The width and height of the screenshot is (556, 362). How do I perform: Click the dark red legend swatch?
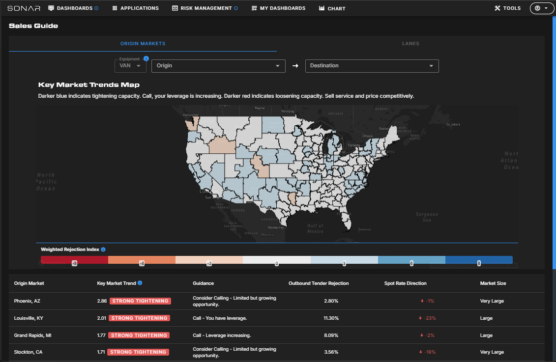(x=74, y=260)
